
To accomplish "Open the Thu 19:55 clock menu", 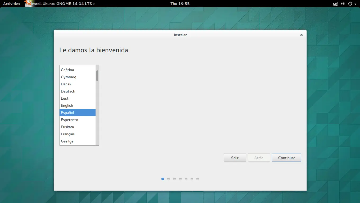I will pos(180,4).
